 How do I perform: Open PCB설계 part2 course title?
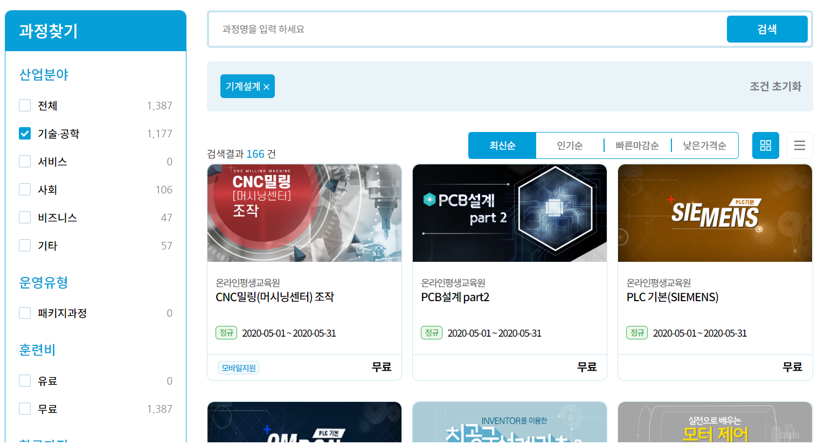(x=455, y=297)
